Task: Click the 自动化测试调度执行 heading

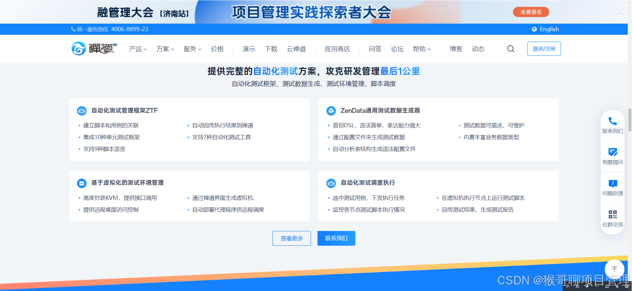Action: [x=368, y=183]
